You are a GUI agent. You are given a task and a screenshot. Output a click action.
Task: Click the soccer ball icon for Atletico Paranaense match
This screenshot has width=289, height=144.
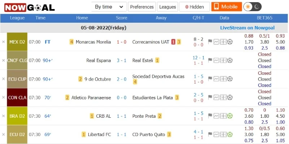230,97
